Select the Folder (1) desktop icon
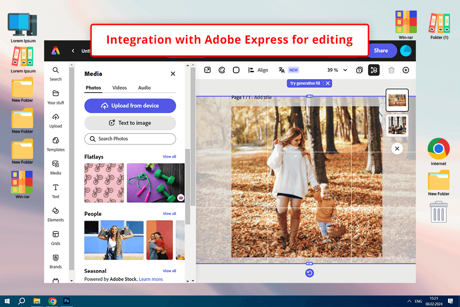Screen dimensions: 460x307 (x=439, y=26)
